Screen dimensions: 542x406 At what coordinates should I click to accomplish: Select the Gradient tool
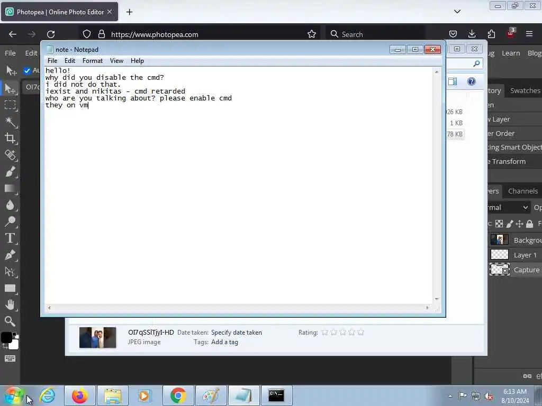point(10,189)
